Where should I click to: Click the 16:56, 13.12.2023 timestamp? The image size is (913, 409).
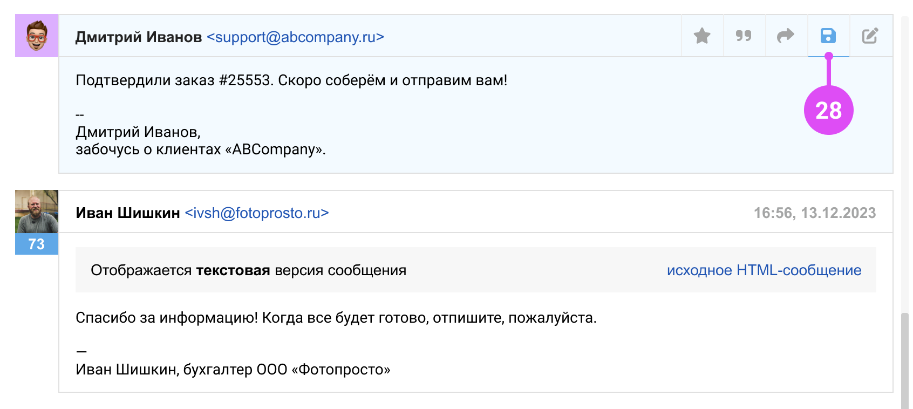click(x=814, y=213)
